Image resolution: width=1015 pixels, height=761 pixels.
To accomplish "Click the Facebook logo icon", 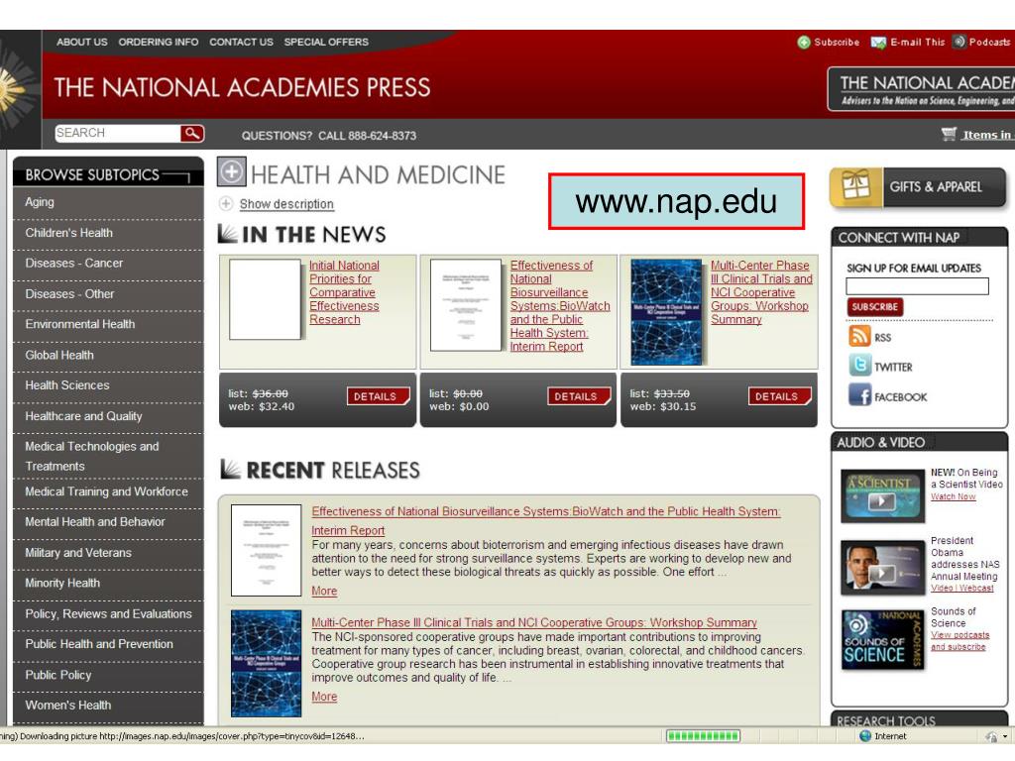I will (x=859, y=394).
